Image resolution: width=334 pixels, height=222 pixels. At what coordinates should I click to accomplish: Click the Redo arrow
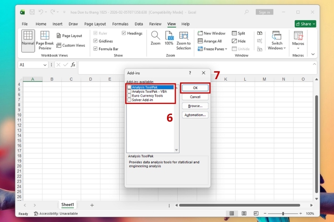[53, 12]
